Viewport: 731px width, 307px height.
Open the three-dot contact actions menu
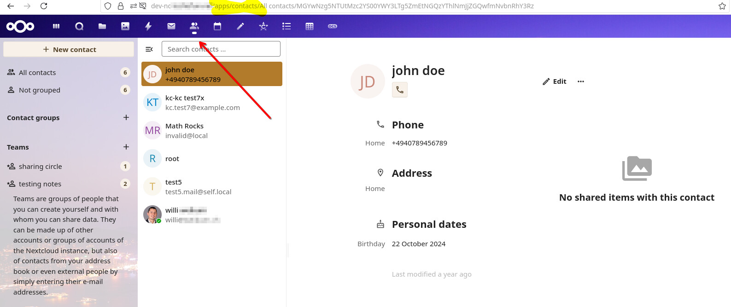pos(580,81)
